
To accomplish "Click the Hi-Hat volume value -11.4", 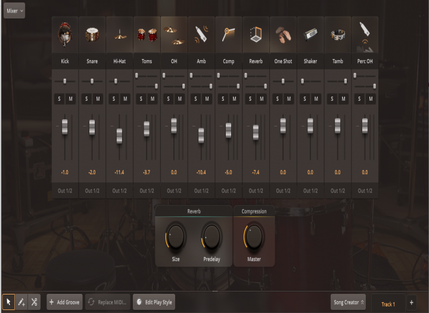I will point(119,172).
